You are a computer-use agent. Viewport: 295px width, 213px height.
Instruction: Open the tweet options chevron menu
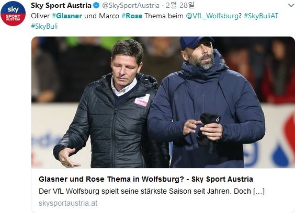click(291, 5)
